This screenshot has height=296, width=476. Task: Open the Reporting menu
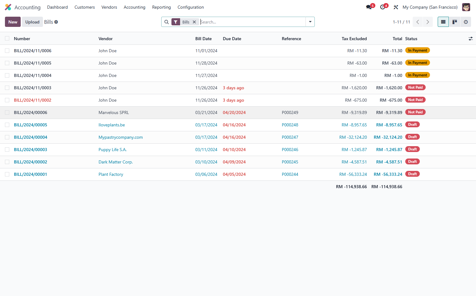pos(161,7)
